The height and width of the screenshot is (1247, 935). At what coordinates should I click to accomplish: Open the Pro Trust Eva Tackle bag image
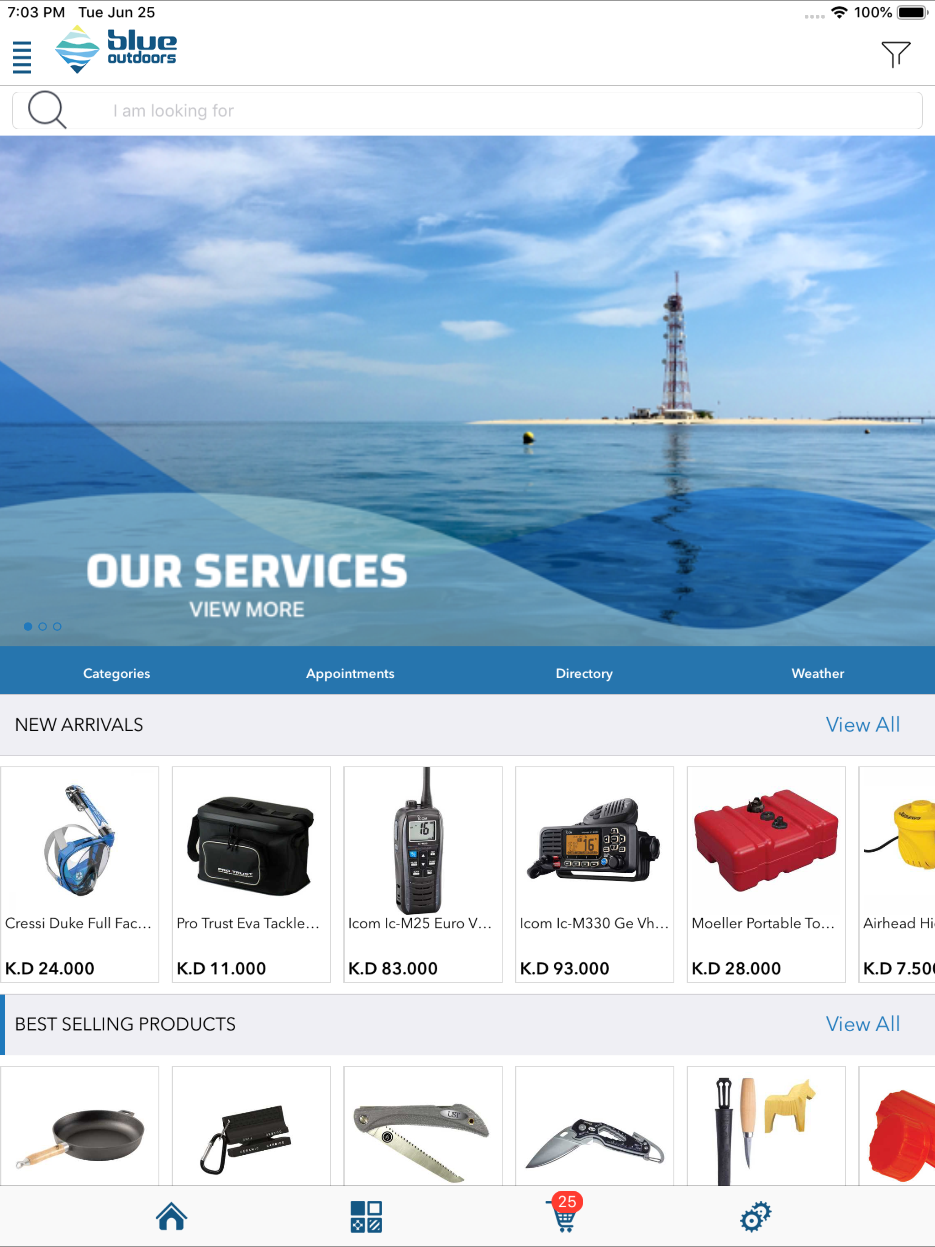251,846
